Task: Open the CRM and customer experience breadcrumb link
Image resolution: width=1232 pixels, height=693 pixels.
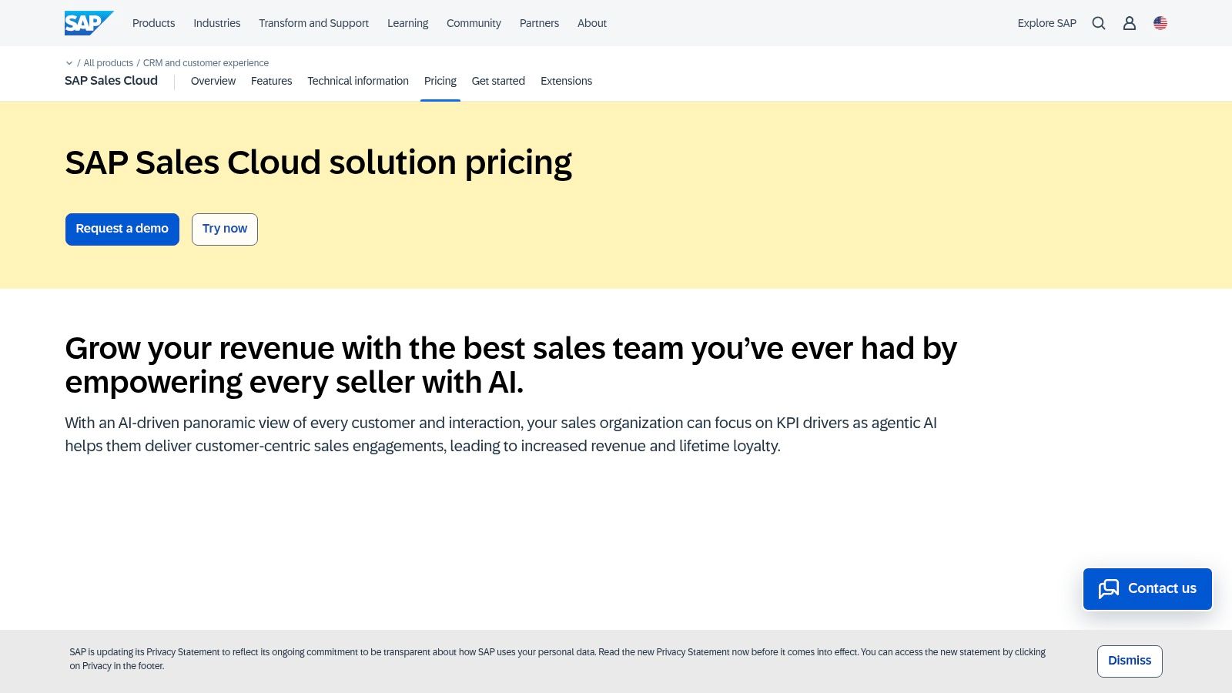Action: pyautogui.click(x=205, y=63)
